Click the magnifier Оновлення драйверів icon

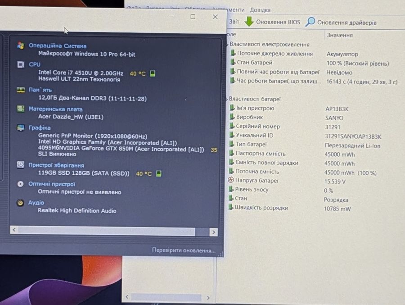[x=310, y=22]
